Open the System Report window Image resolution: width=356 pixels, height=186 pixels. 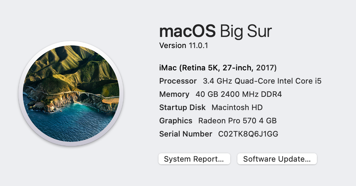(x=194, y=159)
